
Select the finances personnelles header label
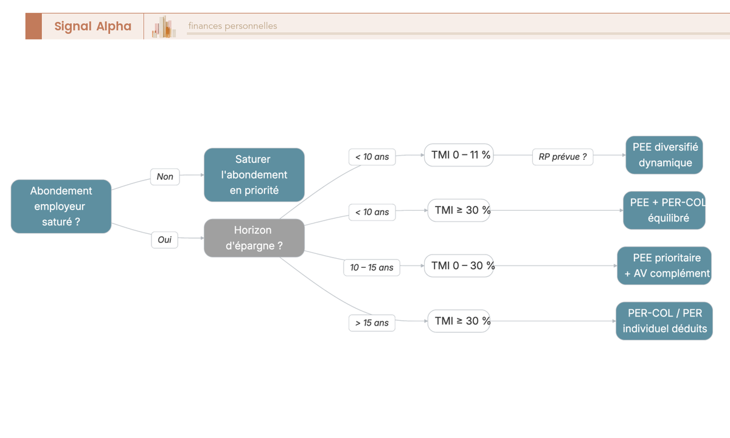232,26
